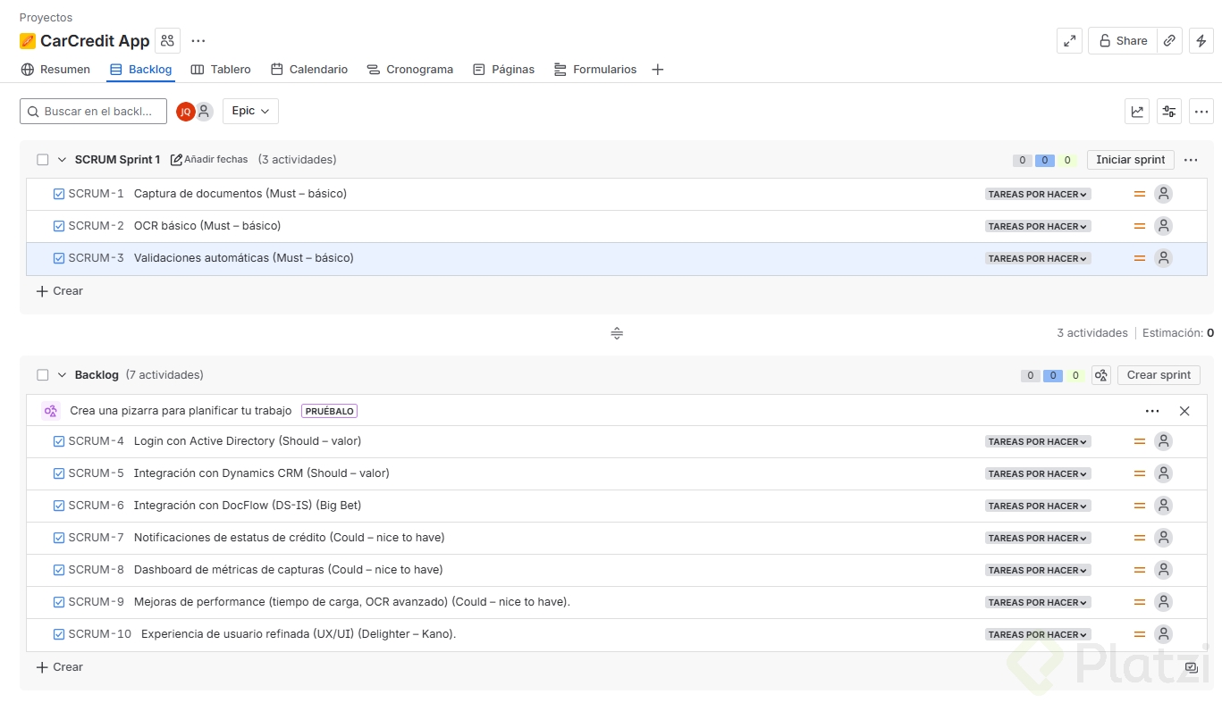Viewport: 1222px width, 703px height.
Task: Collapse the SCRUM Sprint 1 section
Action: click(x=63, y=160)
